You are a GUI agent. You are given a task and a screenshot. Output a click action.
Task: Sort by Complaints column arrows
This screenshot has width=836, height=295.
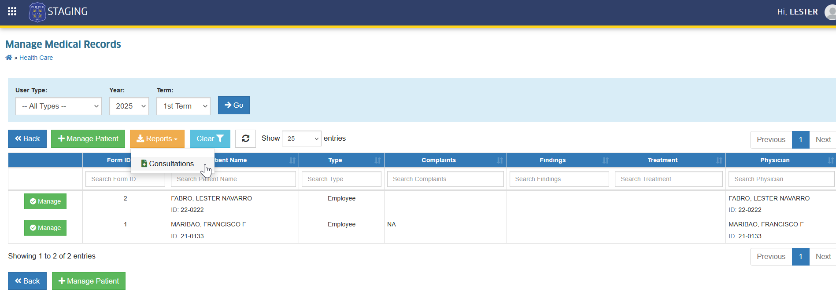pos(500,160)
